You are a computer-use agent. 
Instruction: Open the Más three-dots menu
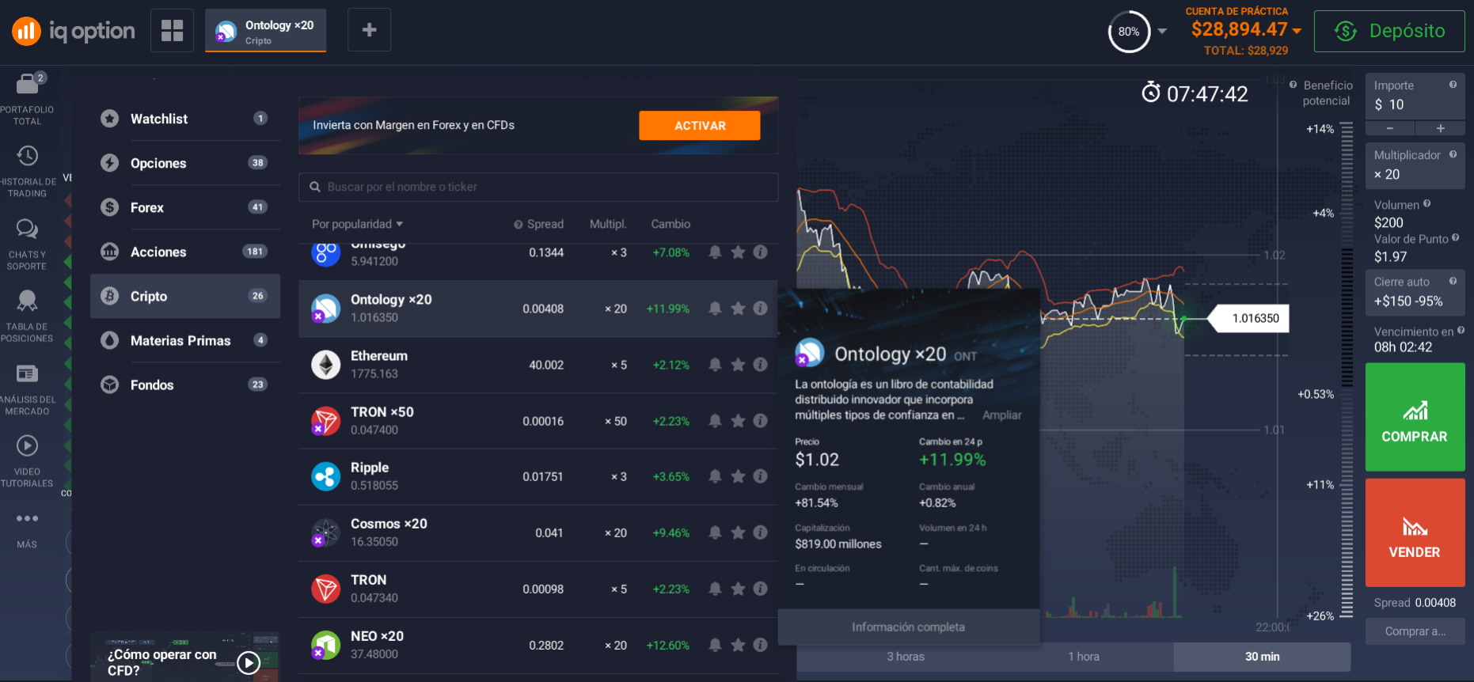pyautogui.click(x=28, y=518)
